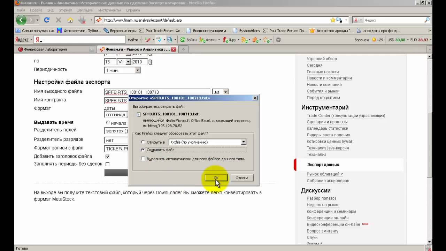Open the Яндекс logo dropdown arrow
This screenshot has width=446, height=251.
[30, 40]
